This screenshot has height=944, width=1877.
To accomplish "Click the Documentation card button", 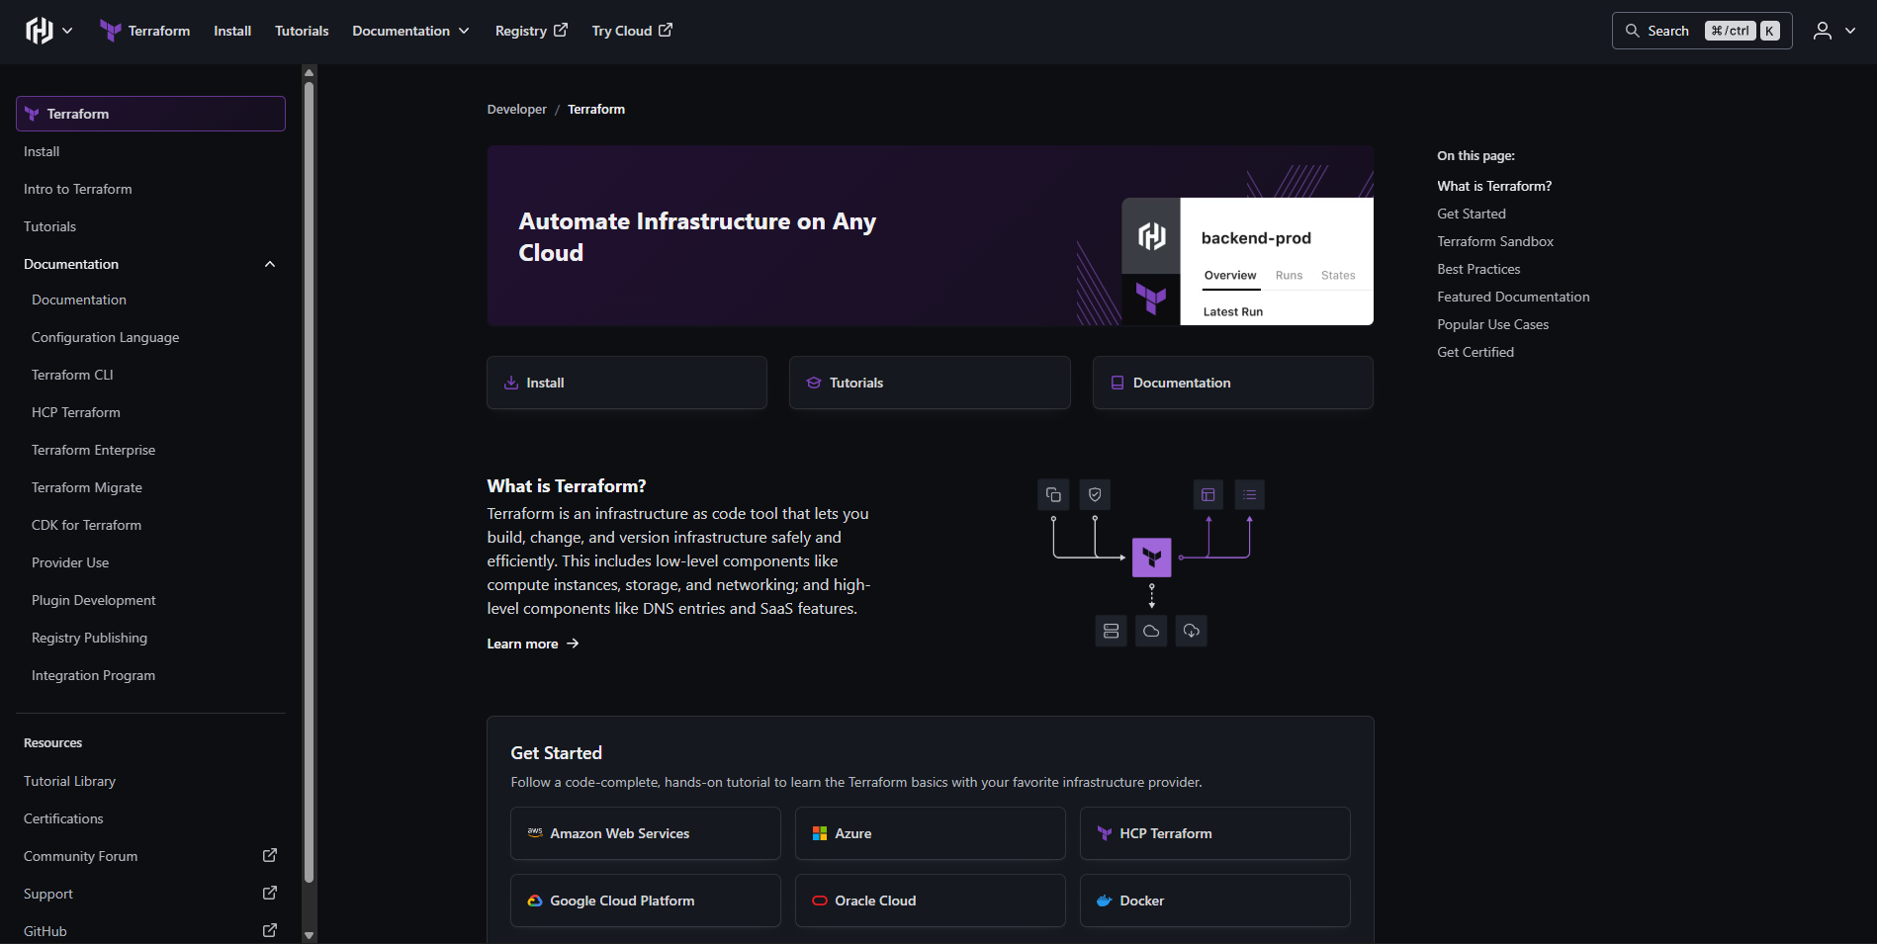I will click(x=1232, y=383).
